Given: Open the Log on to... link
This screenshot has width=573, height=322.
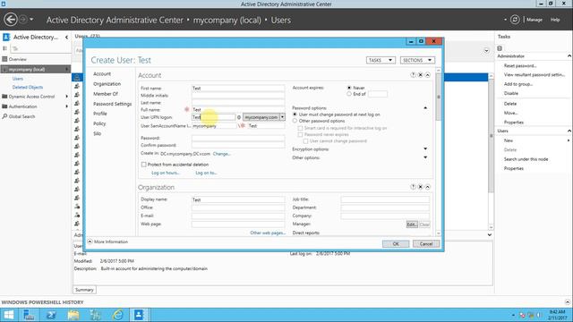Looking at the screenshot, I should pyautogui.click(x=206, y=173).
